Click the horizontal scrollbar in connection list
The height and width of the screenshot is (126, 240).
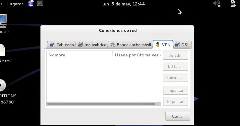click(x=101, y=104)
